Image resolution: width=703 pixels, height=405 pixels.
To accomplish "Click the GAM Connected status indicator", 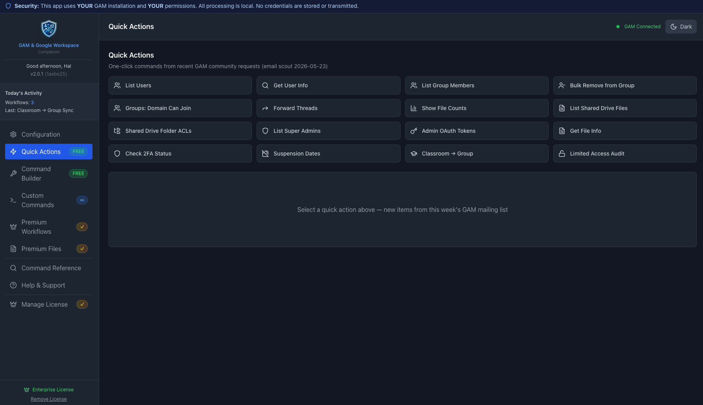I will click(638, 27).
